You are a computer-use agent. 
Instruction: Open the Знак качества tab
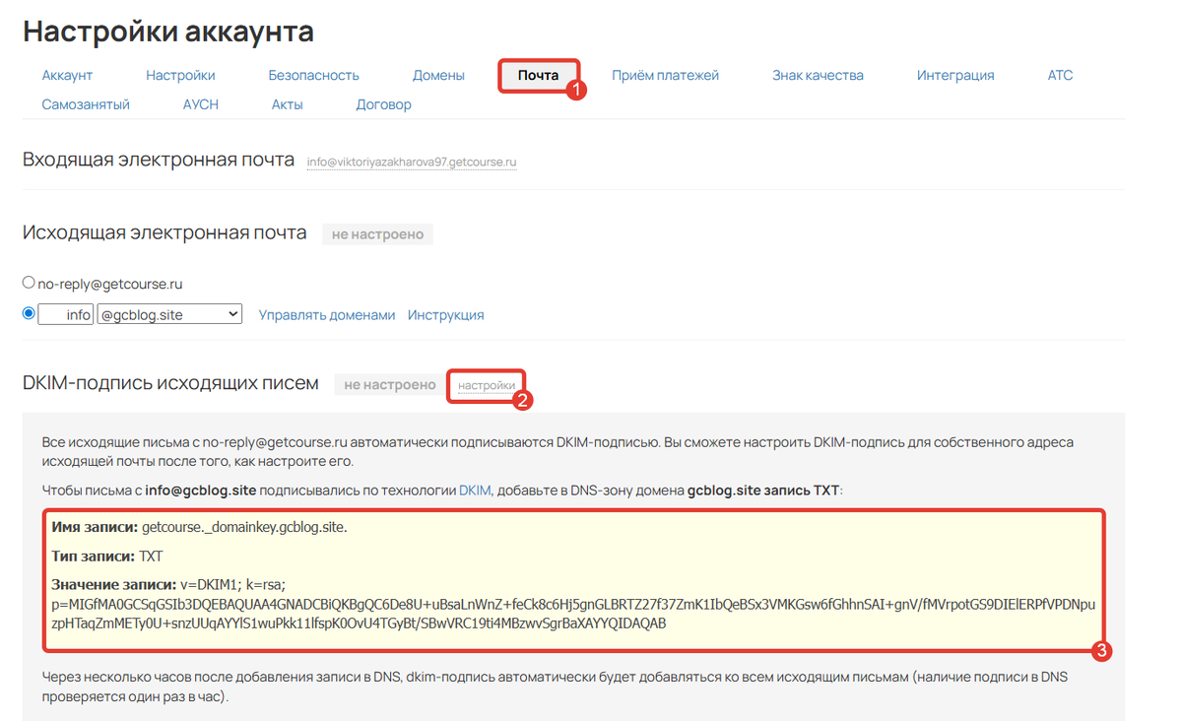tap(819, 75)
